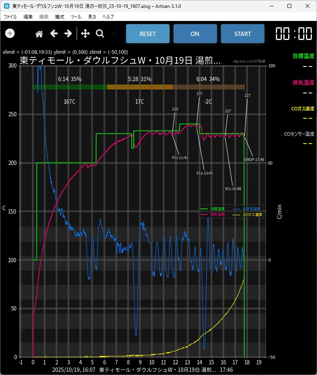Toggle 目標温度 curve in the legend
Viewport: 317px width, 375px height.
click(213, 209)
